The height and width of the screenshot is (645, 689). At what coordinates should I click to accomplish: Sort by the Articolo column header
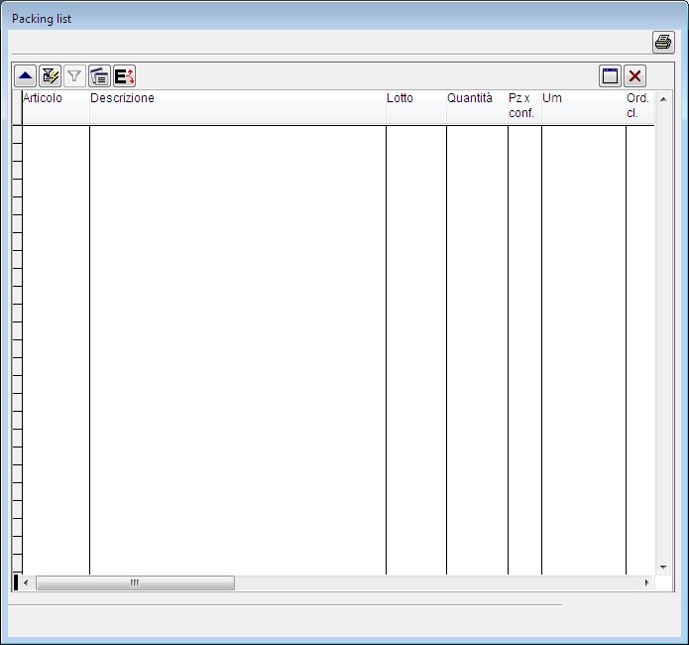[56, 106]
